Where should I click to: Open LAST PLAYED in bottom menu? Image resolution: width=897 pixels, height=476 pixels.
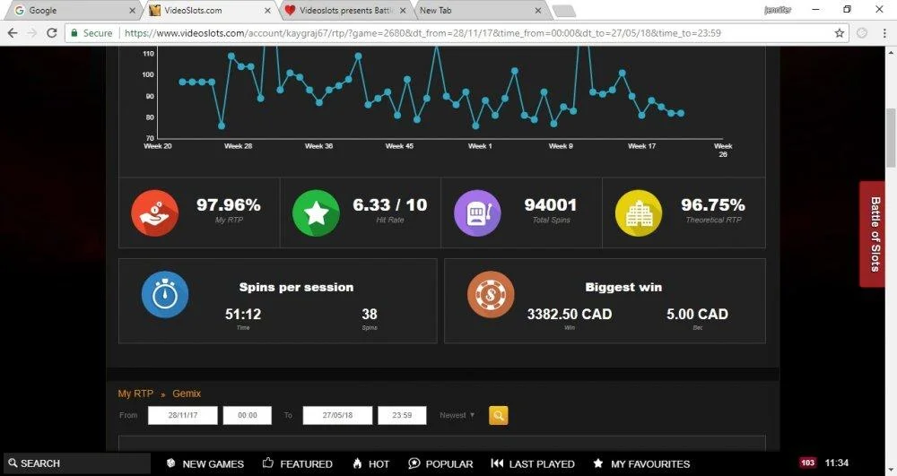533,464
